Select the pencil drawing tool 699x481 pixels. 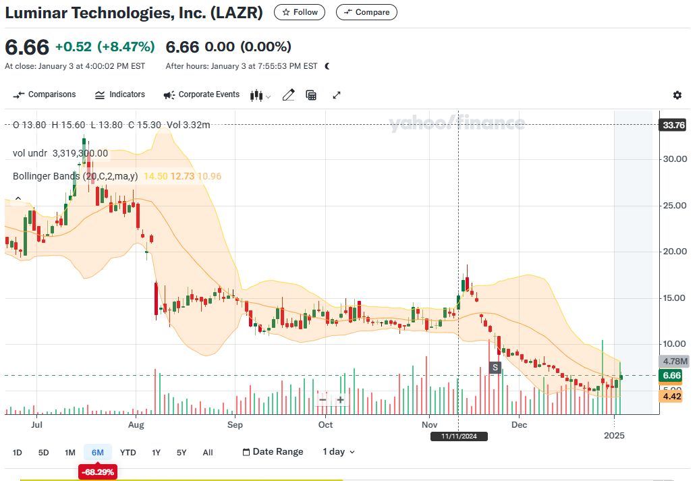(x=288, y=95)
